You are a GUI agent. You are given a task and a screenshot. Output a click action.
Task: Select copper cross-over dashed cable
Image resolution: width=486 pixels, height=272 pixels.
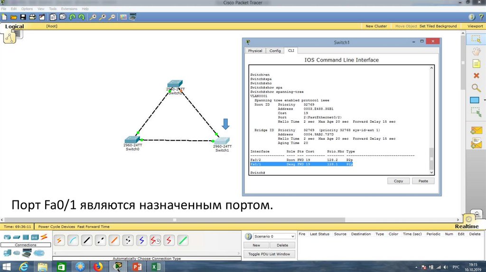tap(101, 240)
